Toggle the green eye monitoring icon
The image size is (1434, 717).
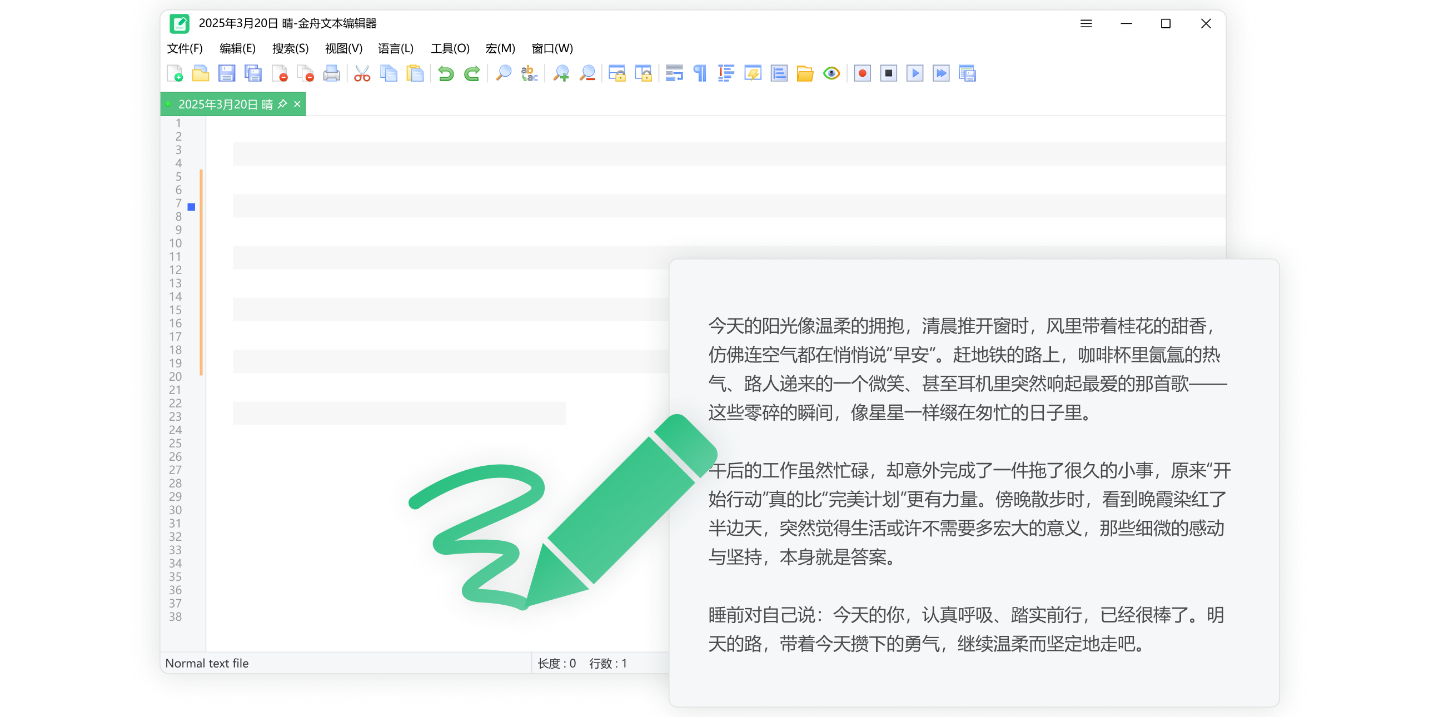point(831,73)
